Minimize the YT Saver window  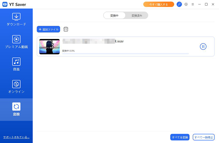(199, 4)
